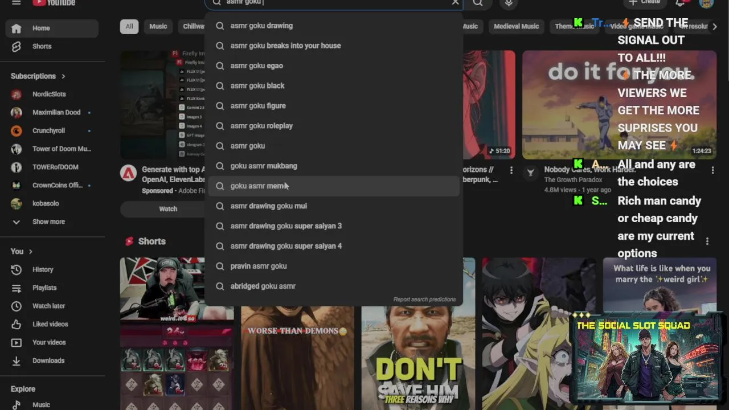This screenshot has width=729, height=410.
Task: Open Maximilian Dood channel
Action: 52,112
